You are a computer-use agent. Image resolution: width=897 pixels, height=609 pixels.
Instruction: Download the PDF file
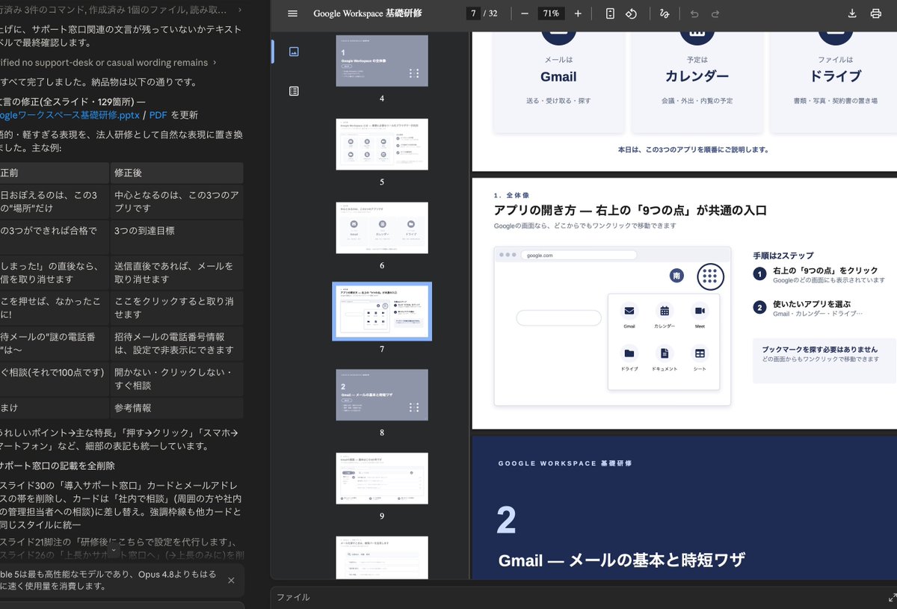[x=852, y=13]
